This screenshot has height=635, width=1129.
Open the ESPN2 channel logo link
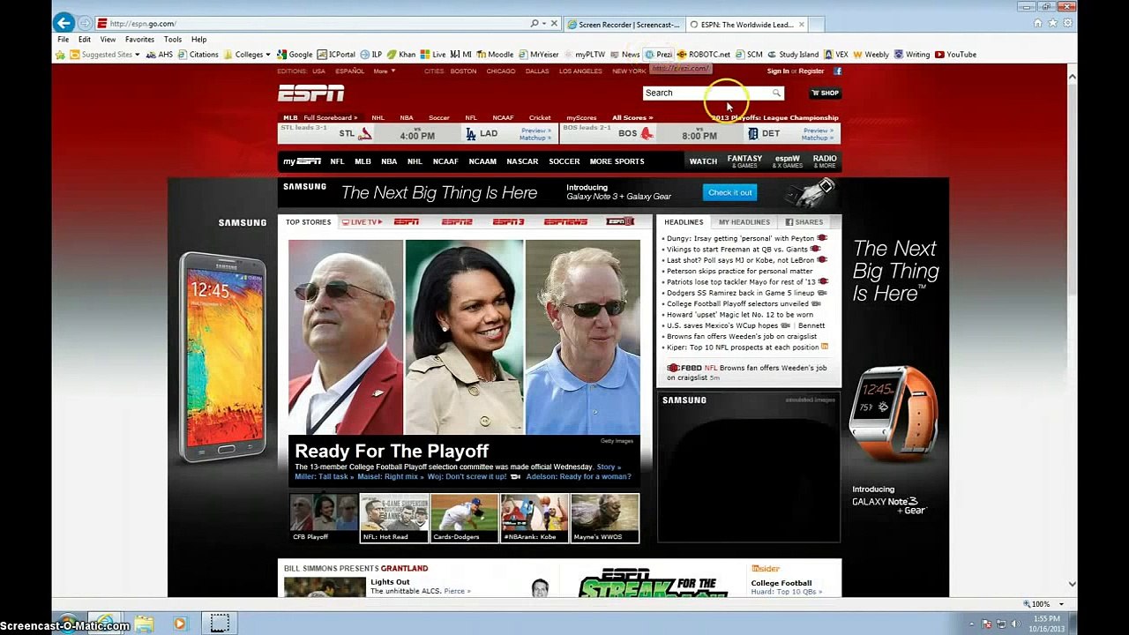coord(457,222)
